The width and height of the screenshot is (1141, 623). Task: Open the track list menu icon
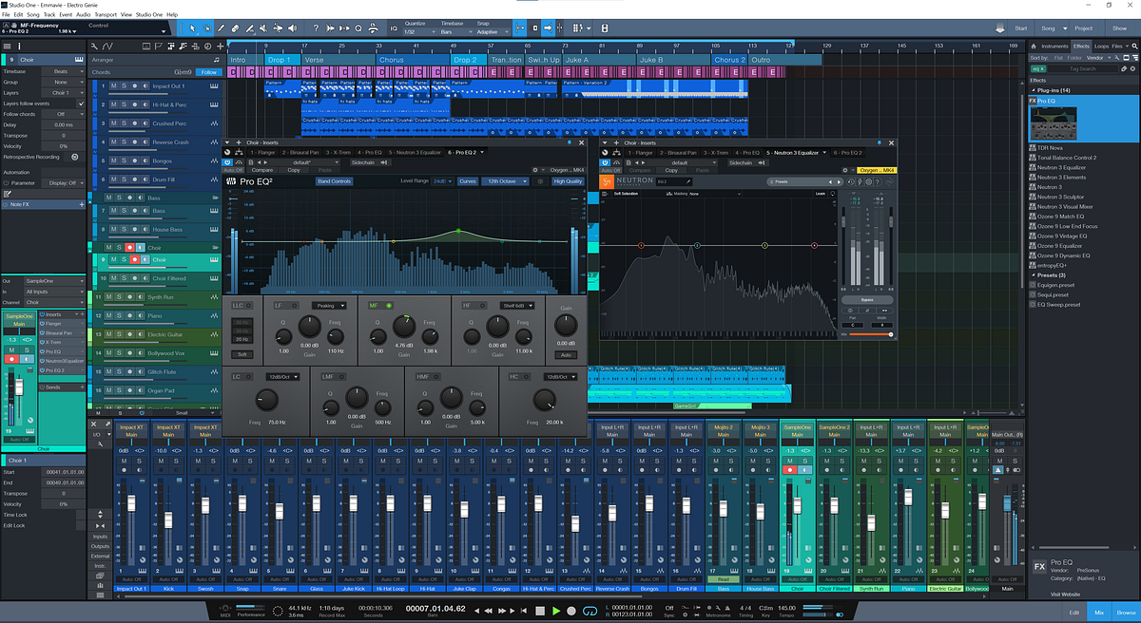coord(7,47)
